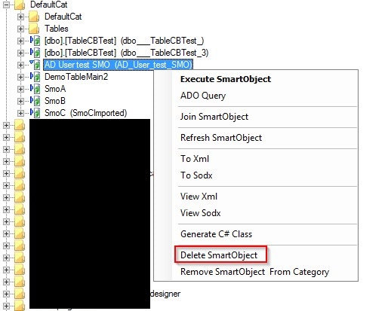The height and width of the screenshot is (311, 391).
Task: Select Generate C# Class option
Action: point(216,234)
